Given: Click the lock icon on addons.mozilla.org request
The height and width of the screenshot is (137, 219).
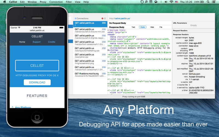Looking at the screenshot, I should 80,74.
